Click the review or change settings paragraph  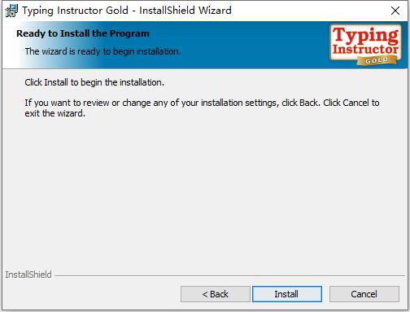point(202,108)
